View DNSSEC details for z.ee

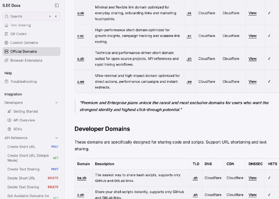point(252,82)
